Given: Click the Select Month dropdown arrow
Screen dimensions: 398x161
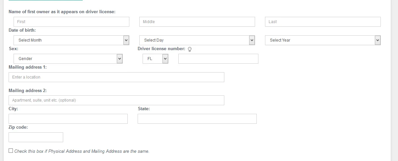Looking at the screenshot, I should (126, 40).
